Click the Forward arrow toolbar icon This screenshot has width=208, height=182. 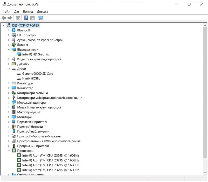tap(10, 18)
